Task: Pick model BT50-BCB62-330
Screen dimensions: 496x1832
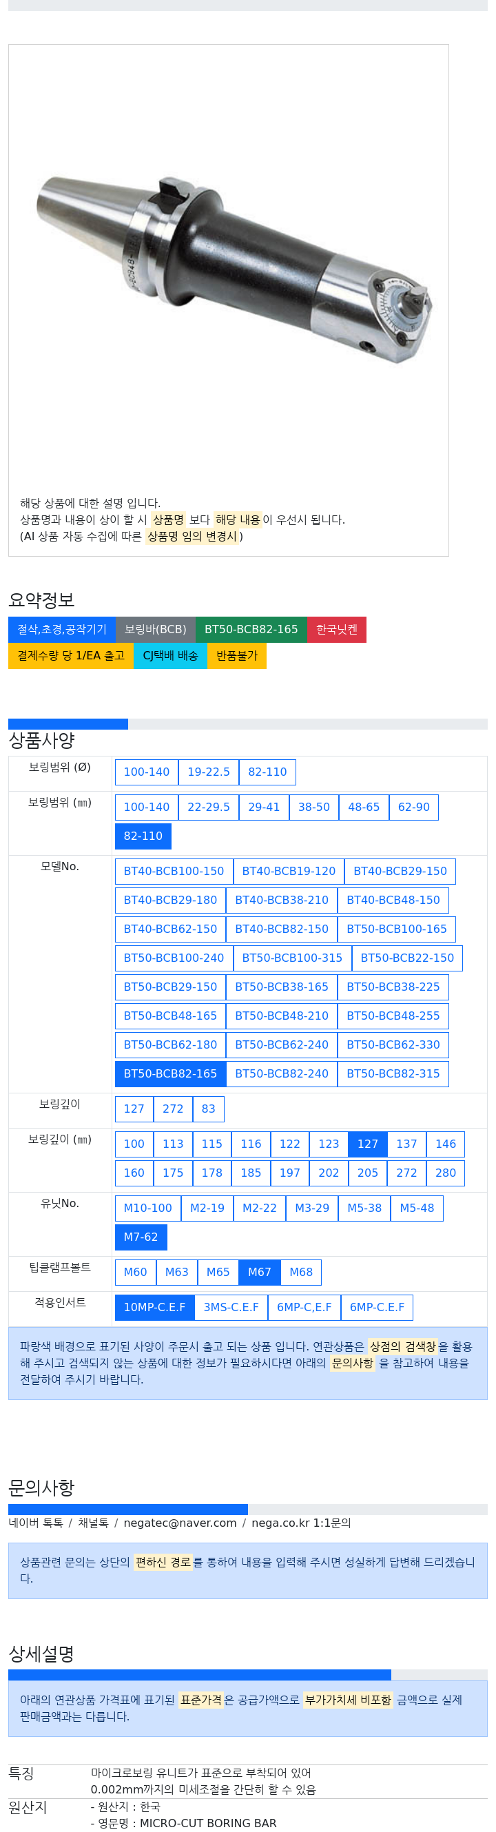Action: coord(393,1045)
